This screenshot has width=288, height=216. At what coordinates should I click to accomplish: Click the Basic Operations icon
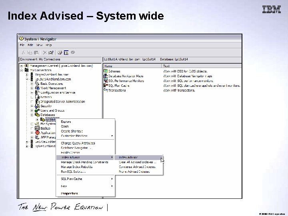pos(37,84)
